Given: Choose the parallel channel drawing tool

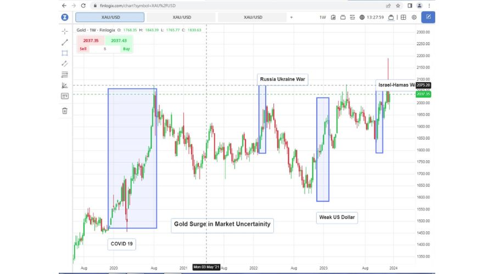Looking at the screenshot, I should tap(64, 64).
